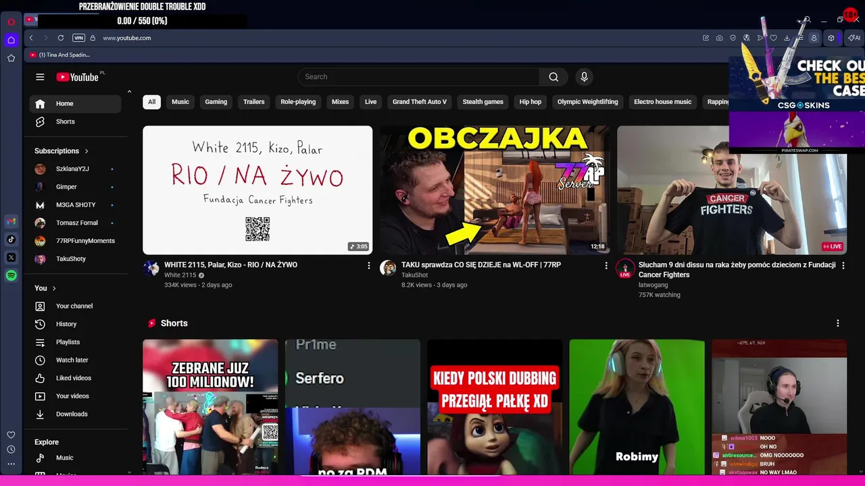Open options menu for Słucham 9 dni video
Screen dimensions: 865x486
pos(843,266)
